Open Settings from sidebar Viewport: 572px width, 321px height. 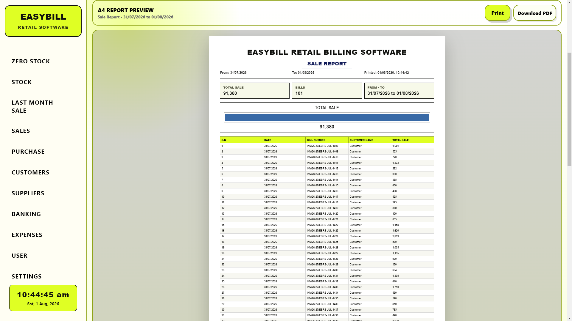[x=27, y=276]
